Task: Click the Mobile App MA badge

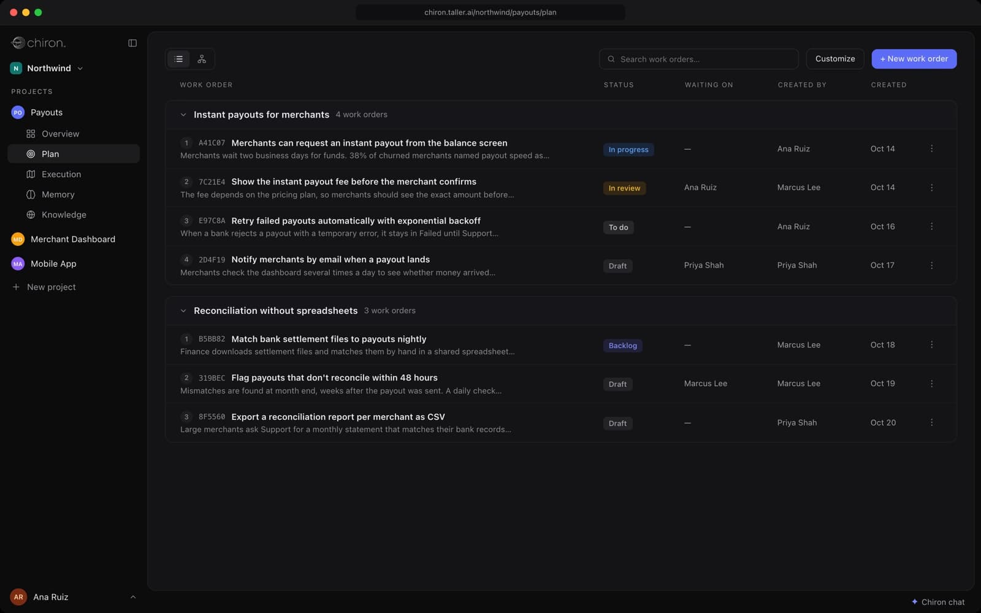Action: click(x=18, y=264)
